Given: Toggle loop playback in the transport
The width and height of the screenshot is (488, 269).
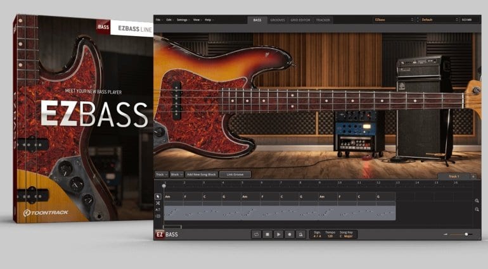Looking at the screenshot, I should point(256,234).
